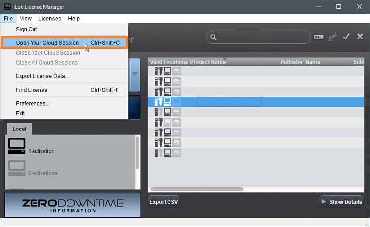This screenshot has height=227, width=370.
Task: Click the search magnifier icon
Action: (213, 37)
